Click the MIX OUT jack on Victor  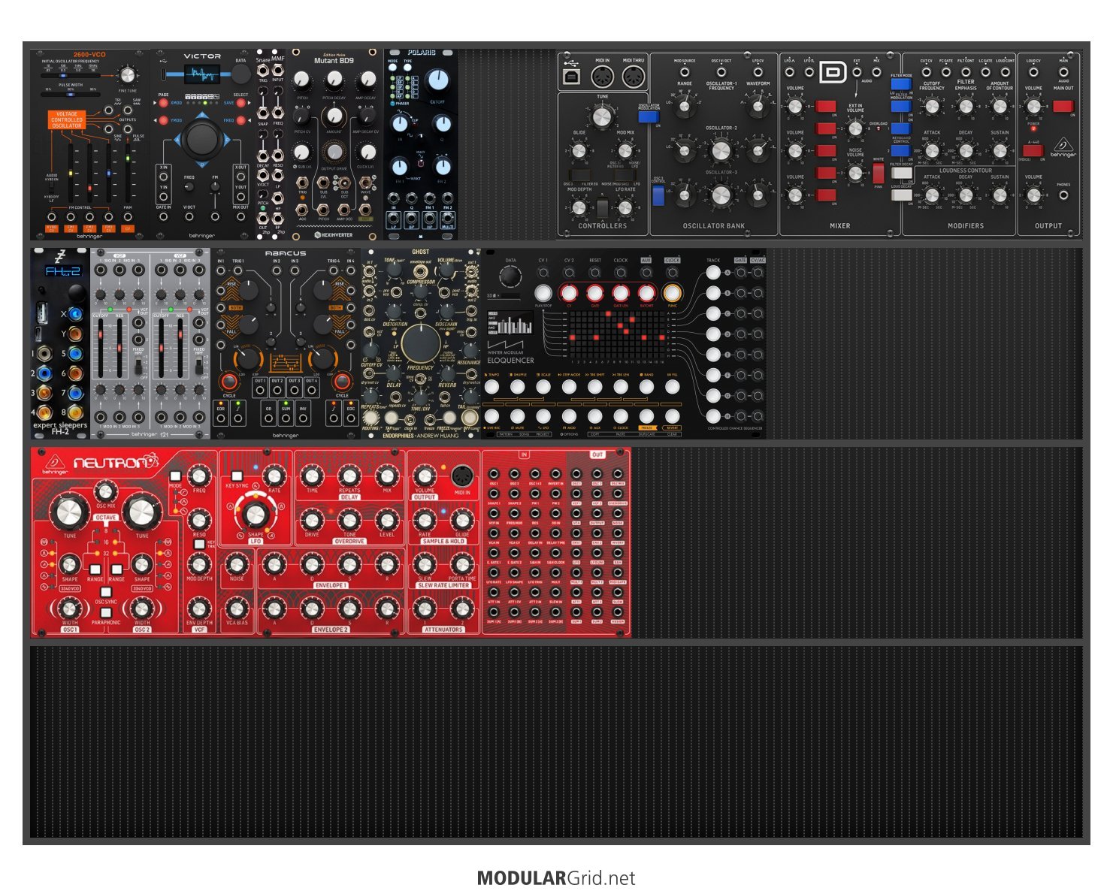click(x=240, y=216)
